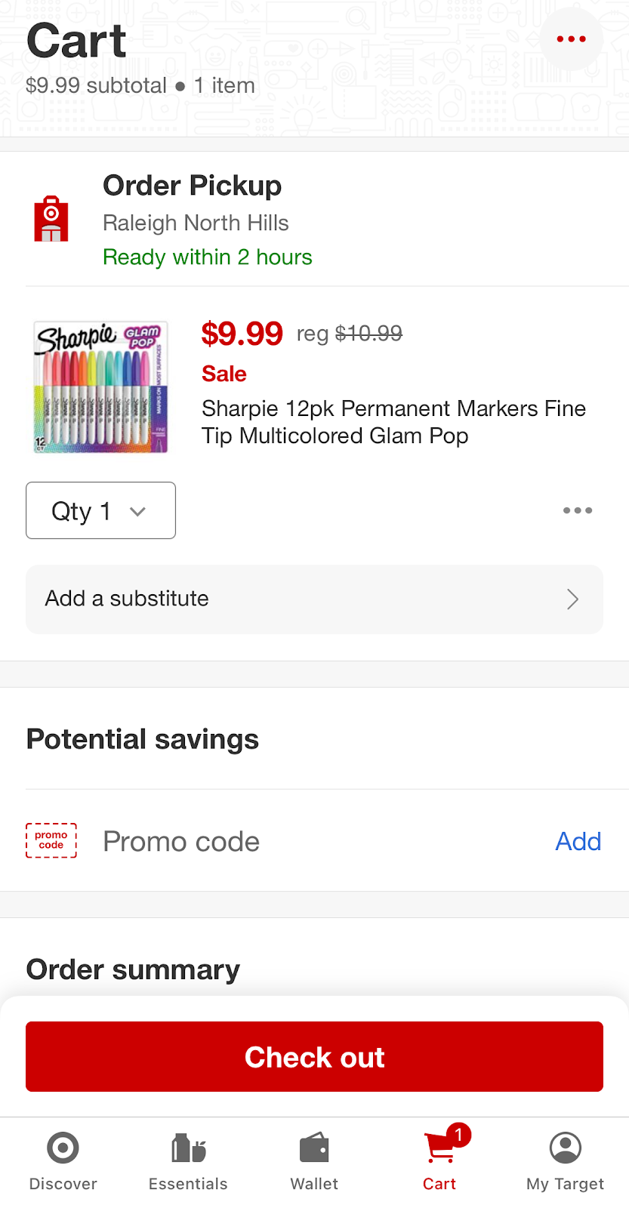Open the cart options ellipsis at top right

point(571,39)
